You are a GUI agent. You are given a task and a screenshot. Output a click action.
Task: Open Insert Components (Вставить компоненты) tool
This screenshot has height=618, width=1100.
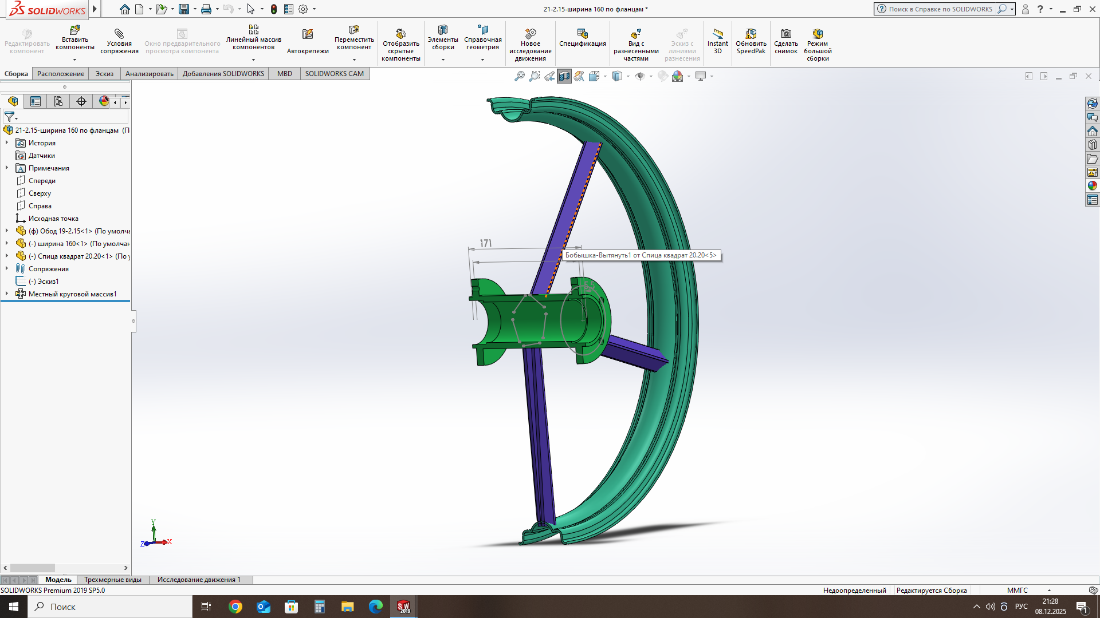pos(74,38)
